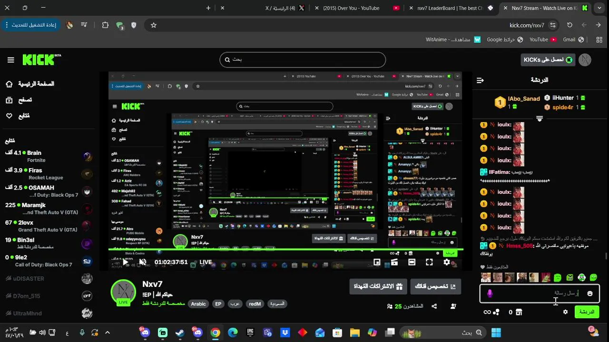
Task: Show hidden tray icons chevron
Action: coord(108,332)
